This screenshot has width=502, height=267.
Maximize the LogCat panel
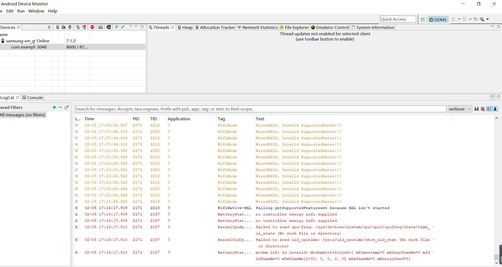pyautogui.click(x=499, y=97)
